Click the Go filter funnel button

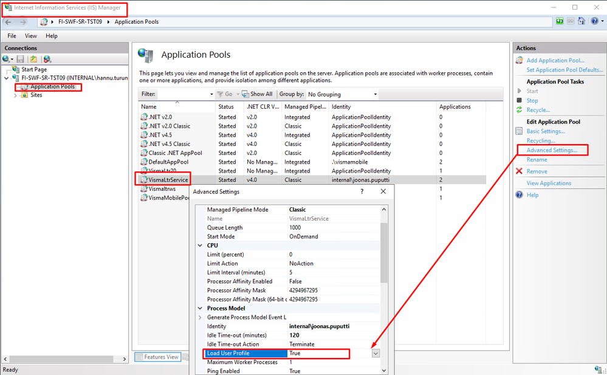[x=225, y=94]
